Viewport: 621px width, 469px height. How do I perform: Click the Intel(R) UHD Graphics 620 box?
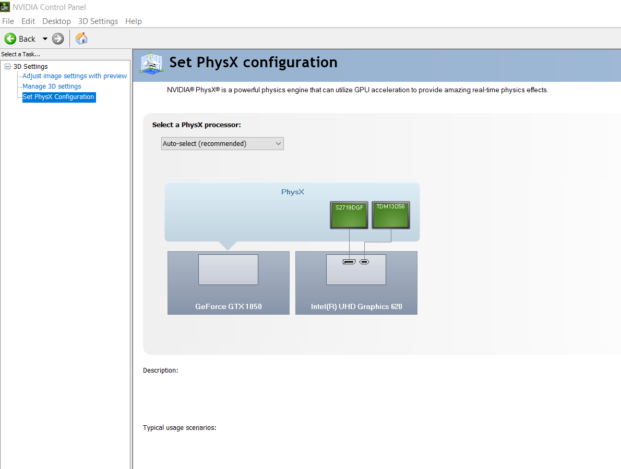356,283
